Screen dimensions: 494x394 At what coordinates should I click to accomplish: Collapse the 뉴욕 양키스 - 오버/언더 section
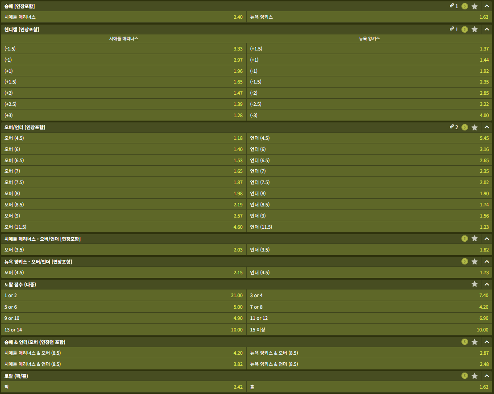487,261
